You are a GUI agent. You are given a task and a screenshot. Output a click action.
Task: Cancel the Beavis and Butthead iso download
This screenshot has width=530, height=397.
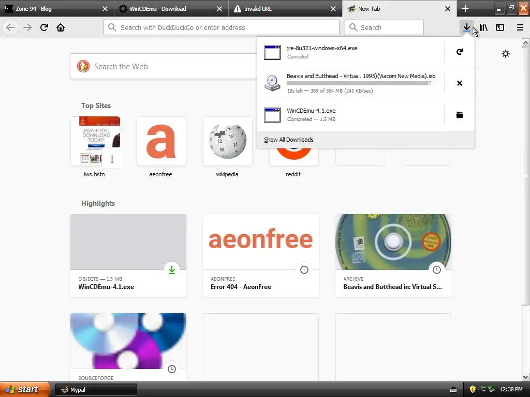point(460,83)
